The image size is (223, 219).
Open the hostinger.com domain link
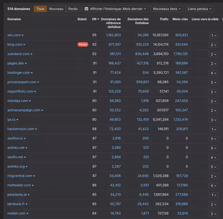click(19, 73)
